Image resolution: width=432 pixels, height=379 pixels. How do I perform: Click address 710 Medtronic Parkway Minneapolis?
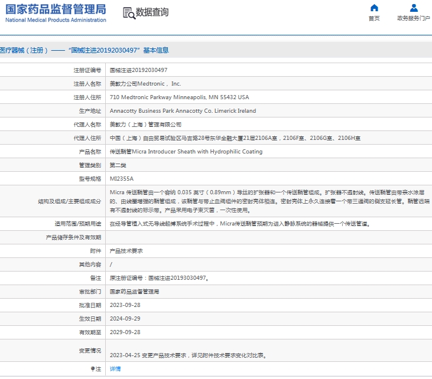click(x=179, y=97)
